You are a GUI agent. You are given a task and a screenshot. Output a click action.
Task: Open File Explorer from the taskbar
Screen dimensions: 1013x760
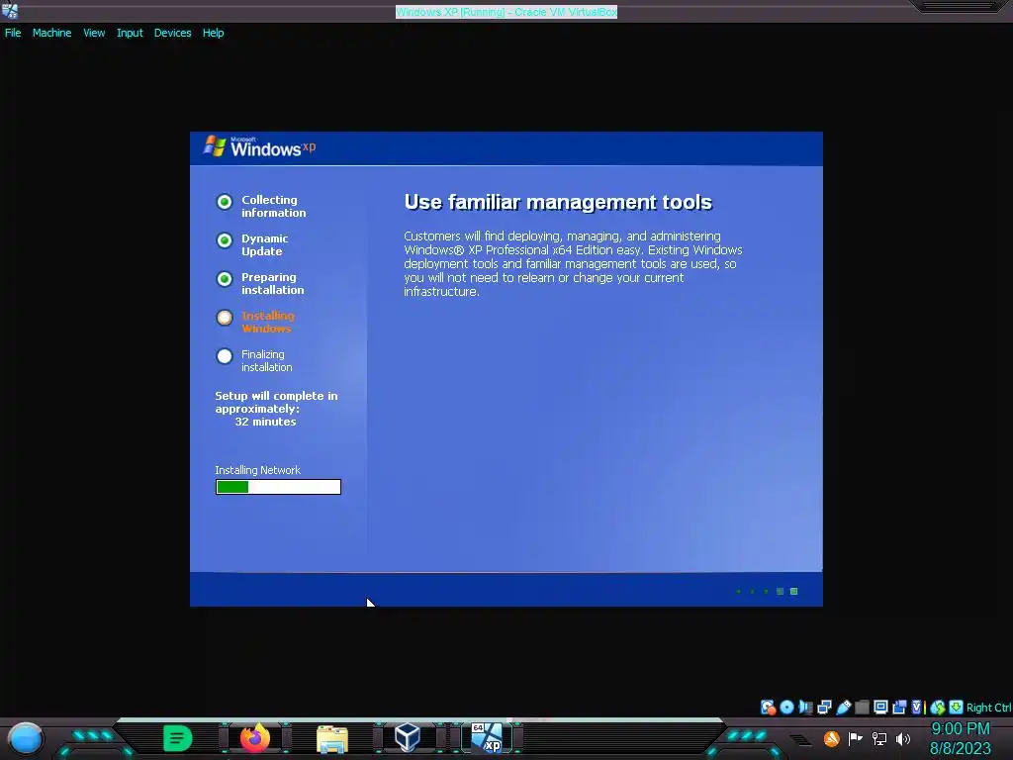coord(332,739)
